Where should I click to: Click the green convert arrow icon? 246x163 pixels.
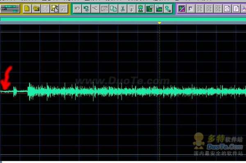[168, 9]
